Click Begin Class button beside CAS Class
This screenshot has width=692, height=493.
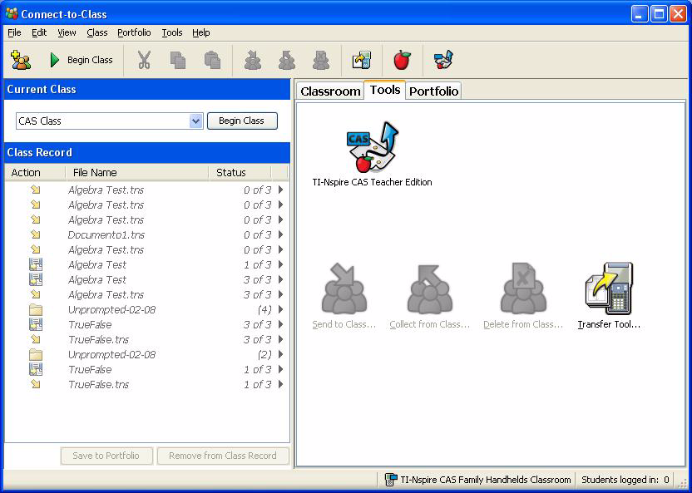tap(242, 121)
